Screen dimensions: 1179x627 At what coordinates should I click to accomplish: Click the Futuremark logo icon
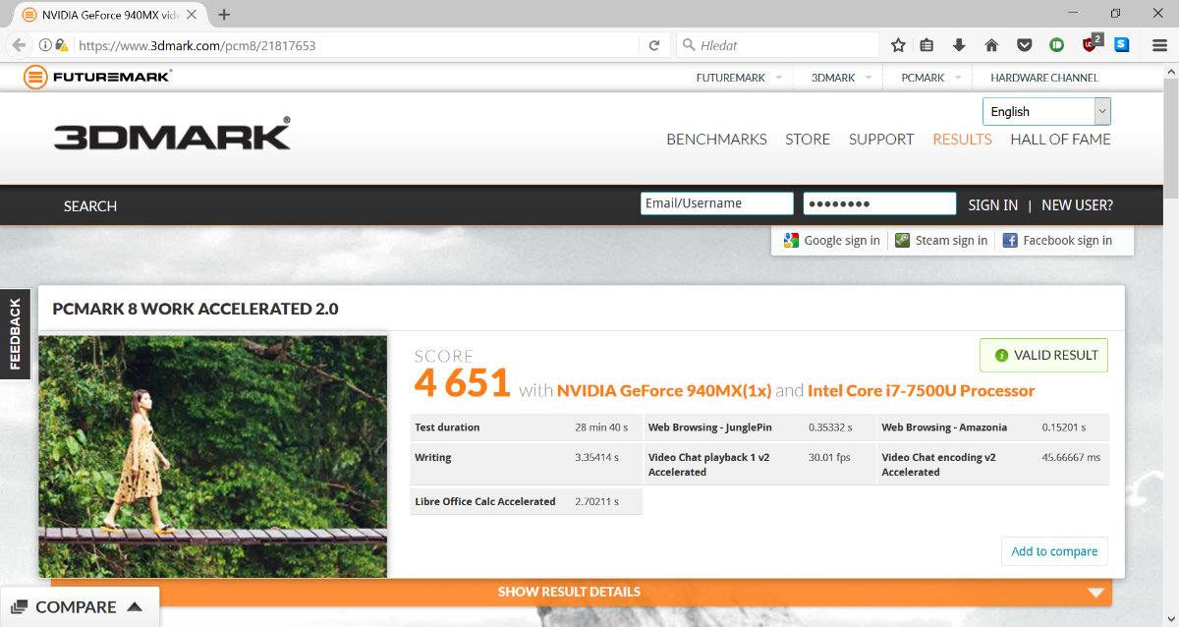pyautogui.click(x=36, y=77)
